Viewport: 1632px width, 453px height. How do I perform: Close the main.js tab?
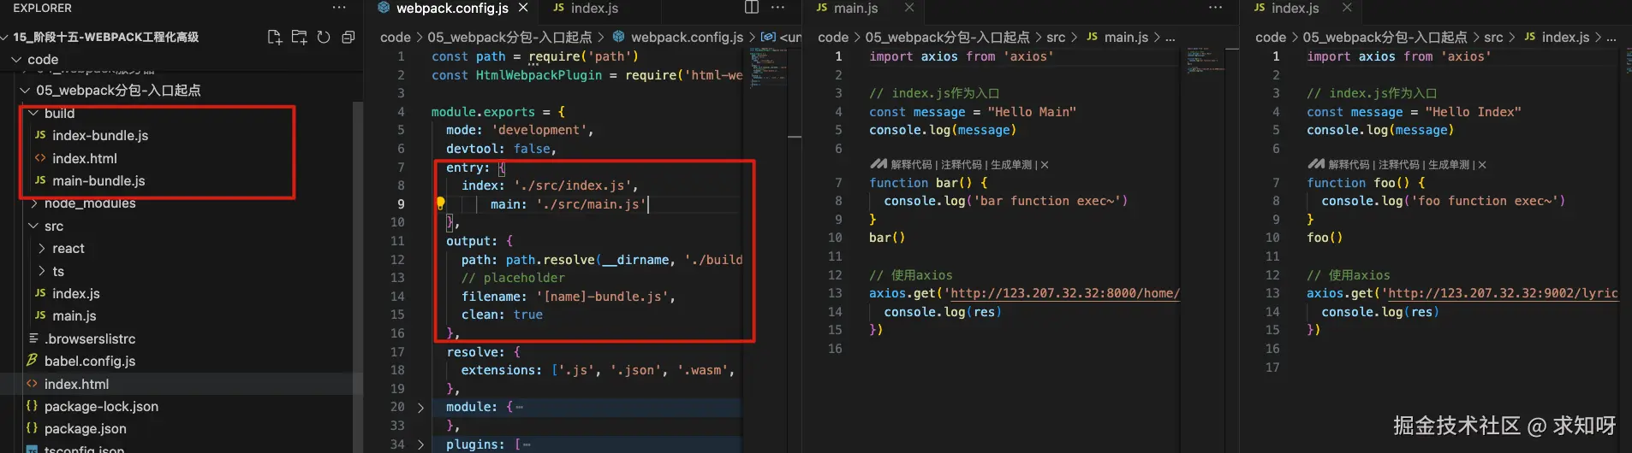pos(909,8)
